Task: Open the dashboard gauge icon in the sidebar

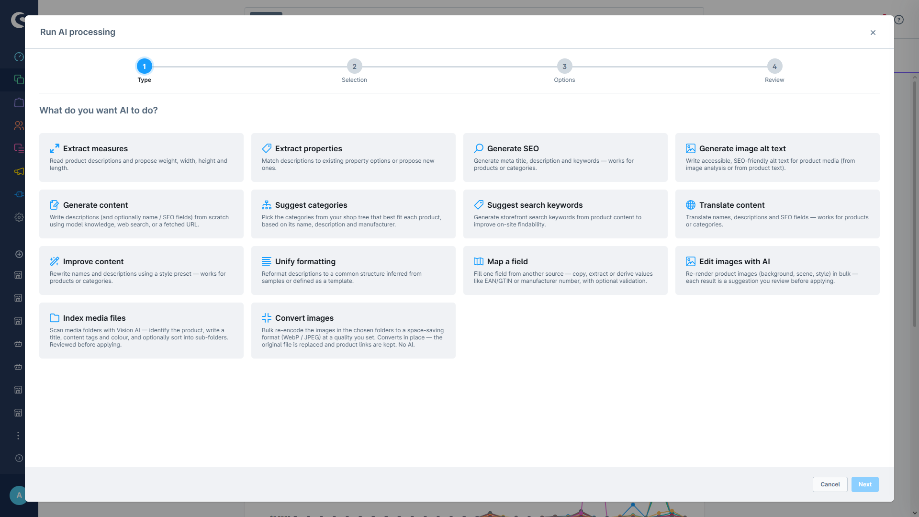Action: point(19,57)
